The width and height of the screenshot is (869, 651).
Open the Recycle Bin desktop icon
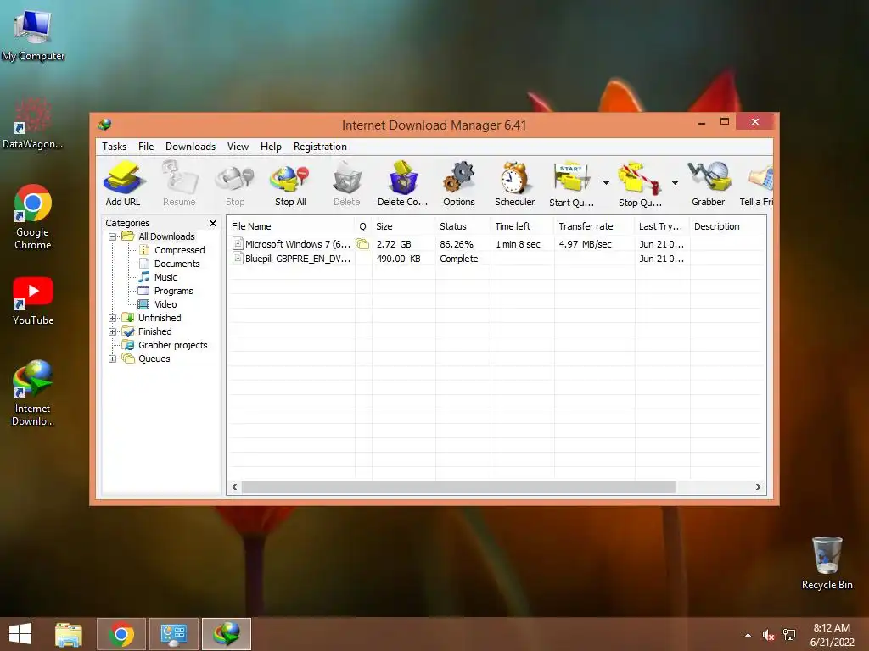(827, 563)
